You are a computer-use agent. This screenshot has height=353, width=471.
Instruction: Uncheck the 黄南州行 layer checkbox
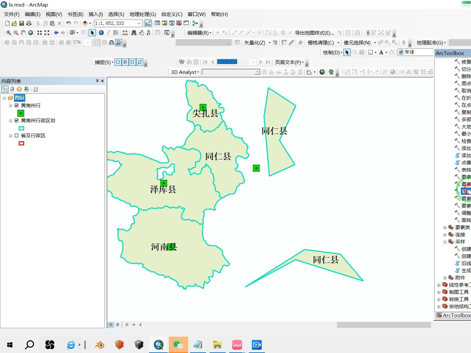(x=16, y=105)
